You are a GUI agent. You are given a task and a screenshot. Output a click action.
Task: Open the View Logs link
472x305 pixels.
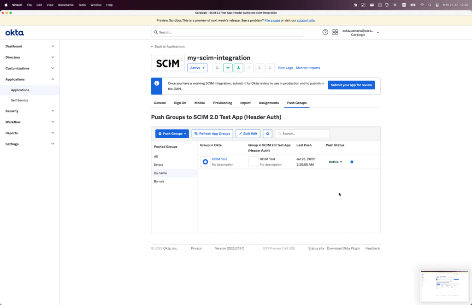point(285,68)
